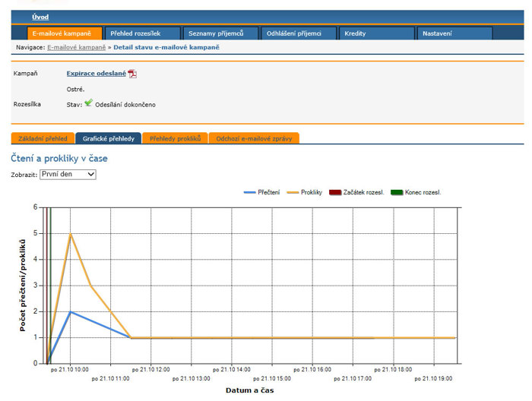
Task: Click the red Začátek rozesl. legend swatch
Action: (x=335, y=193)
